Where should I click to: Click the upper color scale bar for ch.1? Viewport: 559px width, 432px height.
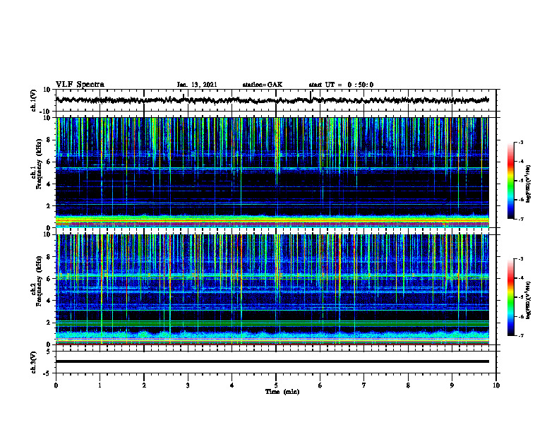point(510,181)
